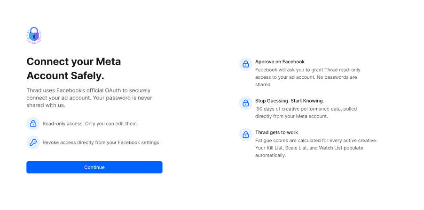Click the key icon beside Revoke access
Viewport: 424px width, 210px height.
[x=33, y=142]
